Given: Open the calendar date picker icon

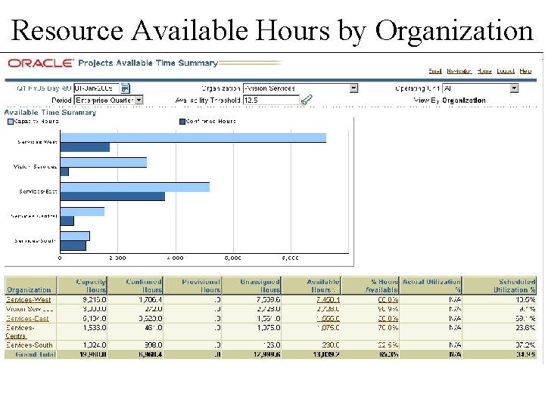Looking at the screenshot, I should coord(125,88).
